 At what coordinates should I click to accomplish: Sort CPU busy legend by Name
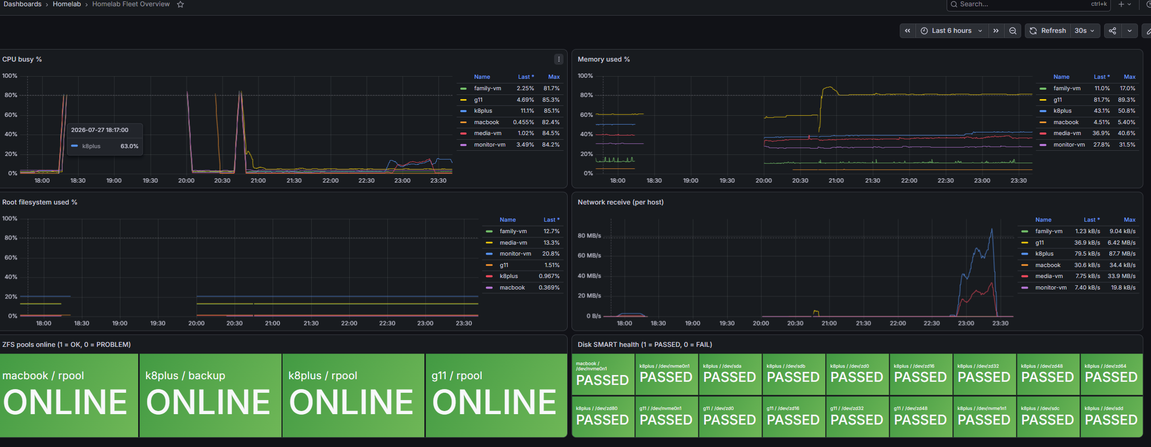[x=482, y=77]
